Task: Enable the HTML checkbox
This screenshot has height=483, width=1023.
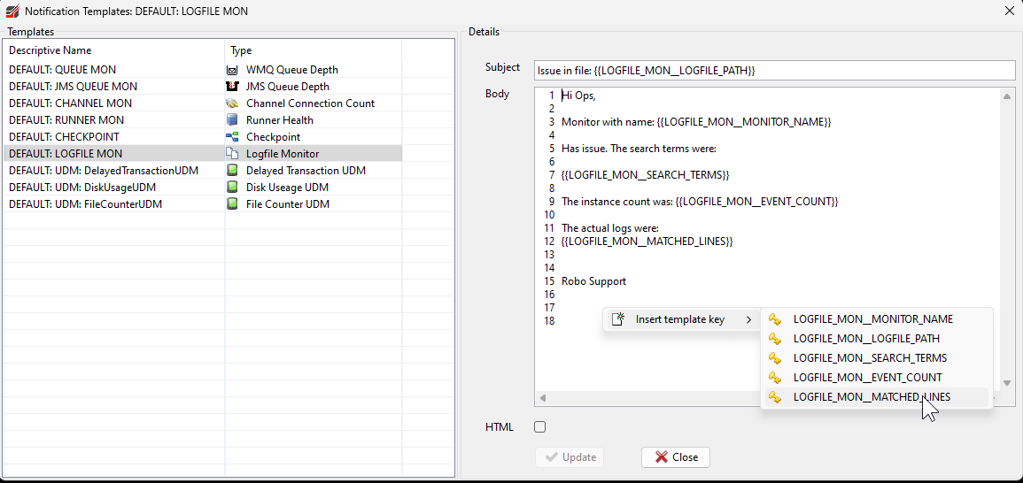Action: [x=540, y=427]
